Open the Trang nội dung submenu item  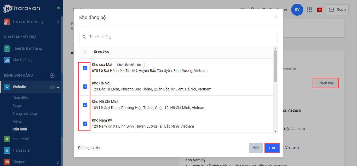pos(25,113)
